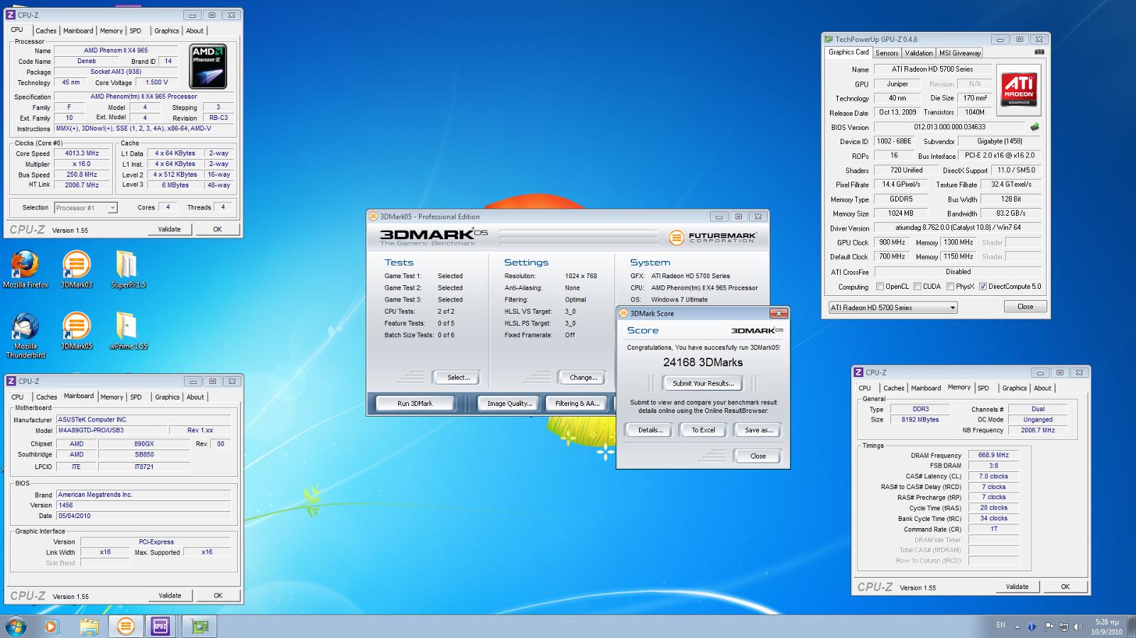Open SPD tab in top-left CPU-Z
1136x638 pixels.
(136, 31)
